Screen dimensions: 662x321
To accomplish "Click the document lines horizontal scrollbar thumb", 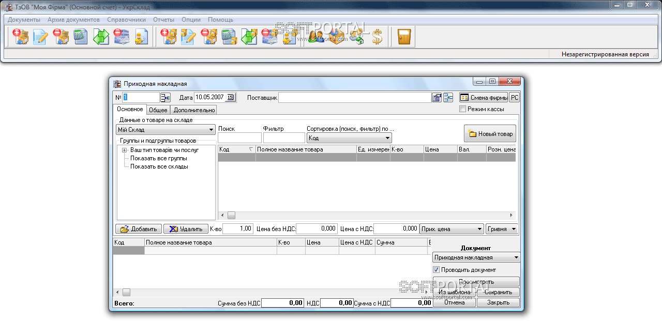I will (x=126, y=293).
